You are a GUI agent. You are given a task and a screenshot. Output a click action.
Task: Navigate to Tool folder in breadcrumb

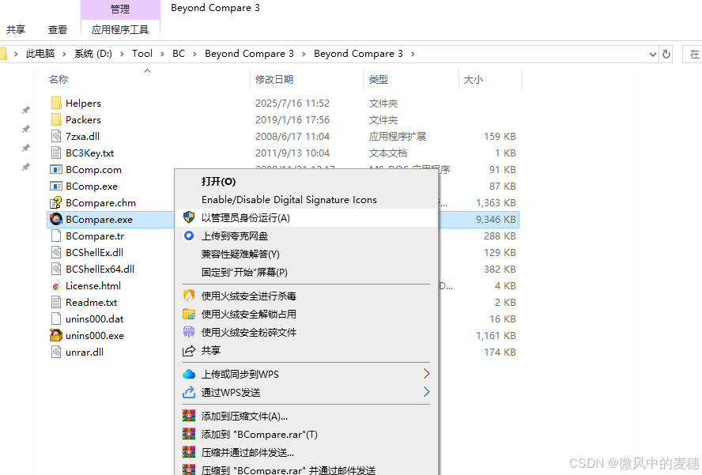pos(142,54)
